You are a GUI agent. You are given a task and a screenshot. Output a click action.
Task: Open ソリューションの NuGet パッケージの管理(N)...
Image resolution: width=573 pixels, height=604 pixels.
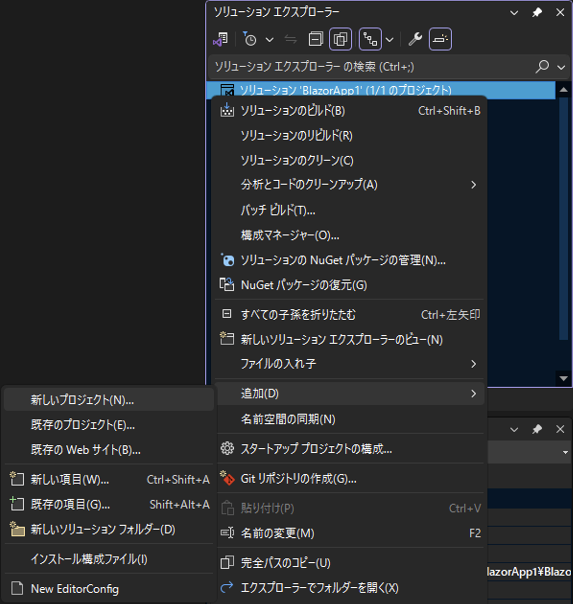click(x=350, y=260)
